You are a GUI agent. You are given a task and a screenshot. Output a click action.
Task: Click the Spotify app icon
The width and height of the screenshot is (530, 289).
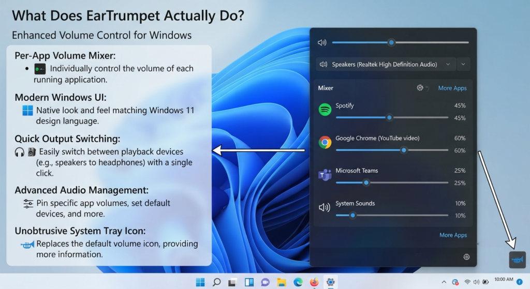[325, 110]
